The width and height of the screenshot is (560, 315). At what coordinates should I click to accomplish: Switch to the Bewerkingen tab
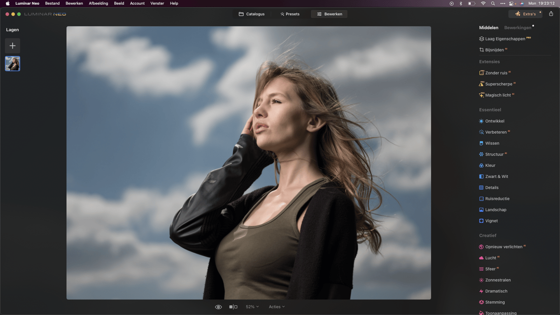(518, 28)
